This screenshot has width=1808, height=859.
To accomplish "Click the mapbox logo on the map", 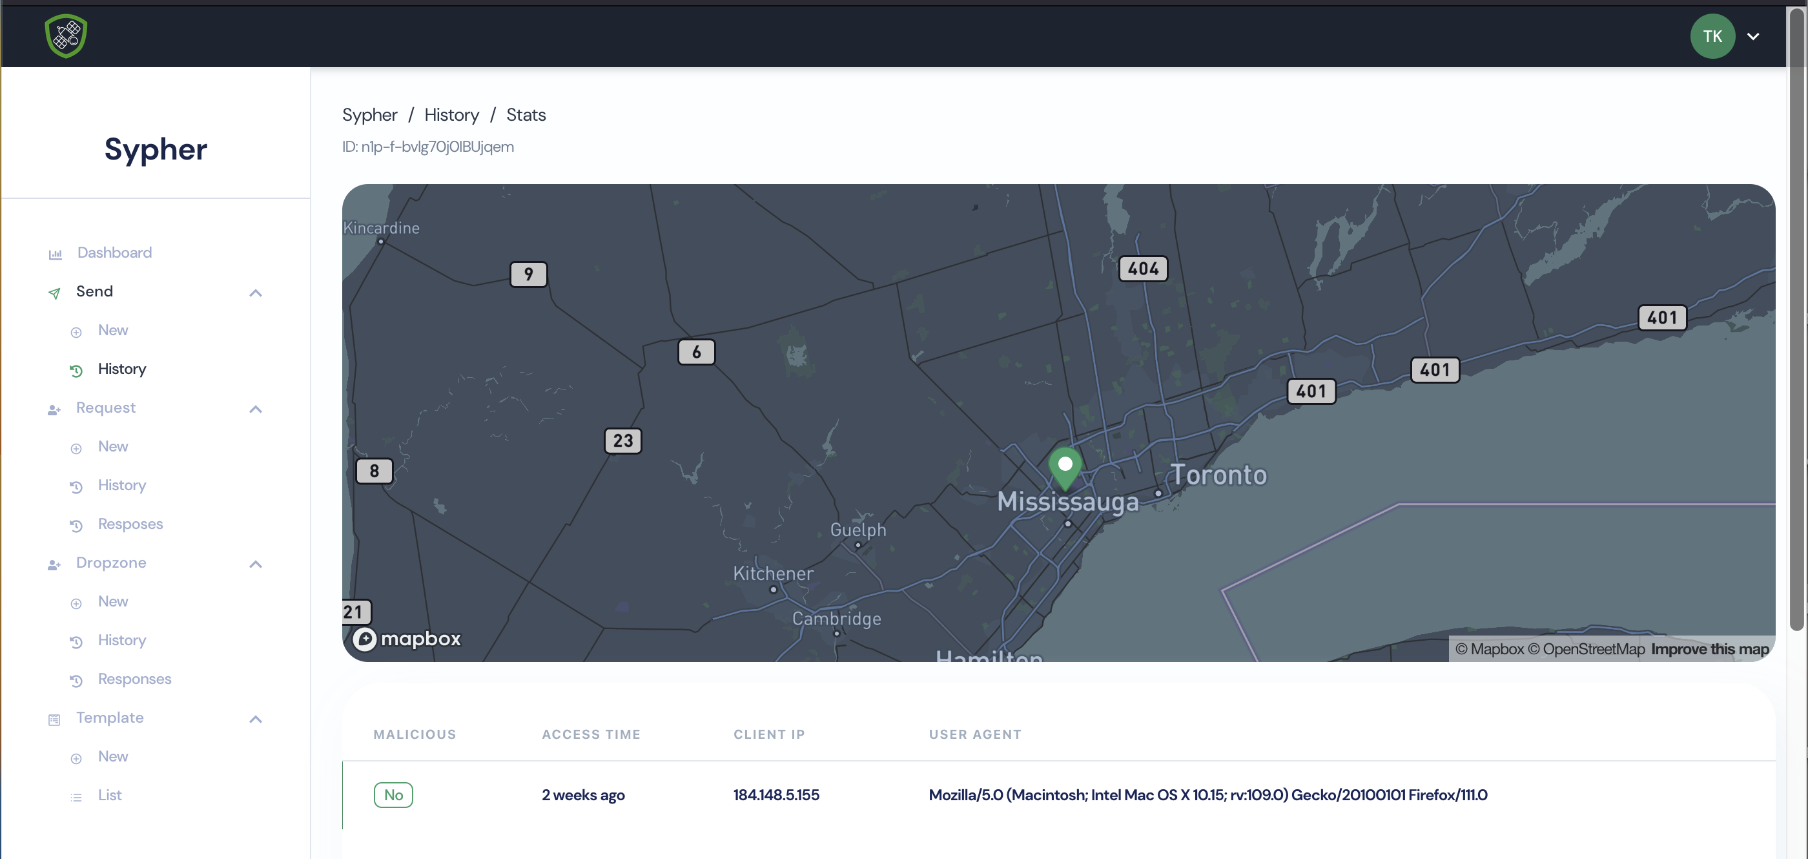I will point(406,639).
